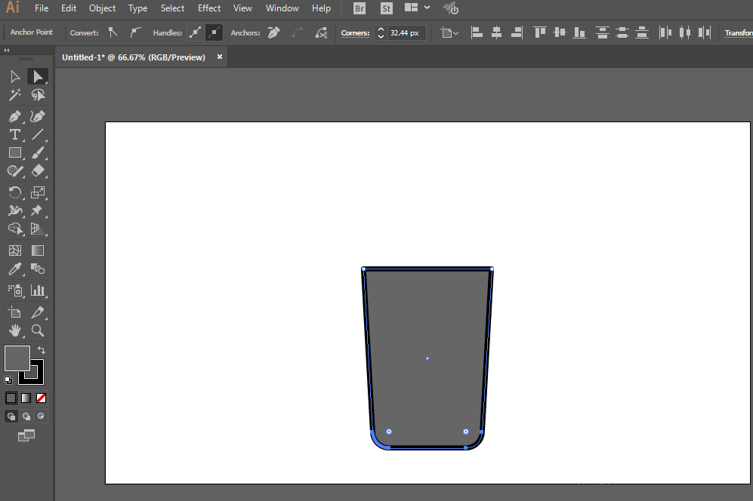Open the Effect menu
The image size is (753, 501).
pos(209,8)
